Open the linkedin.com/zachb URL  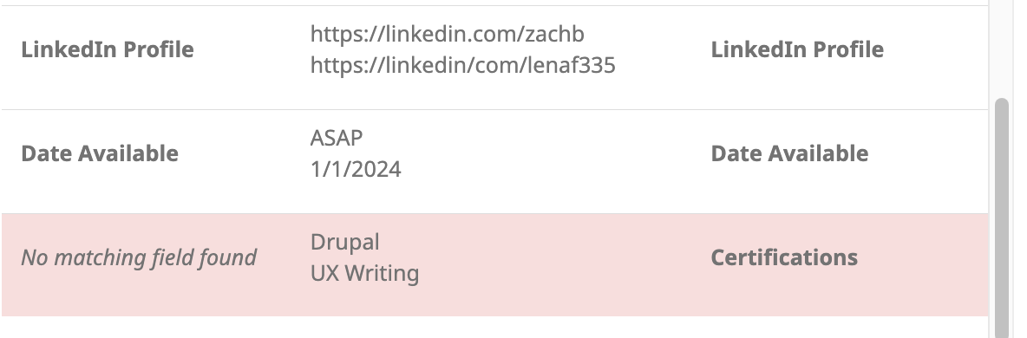click(x=448, y=34)
